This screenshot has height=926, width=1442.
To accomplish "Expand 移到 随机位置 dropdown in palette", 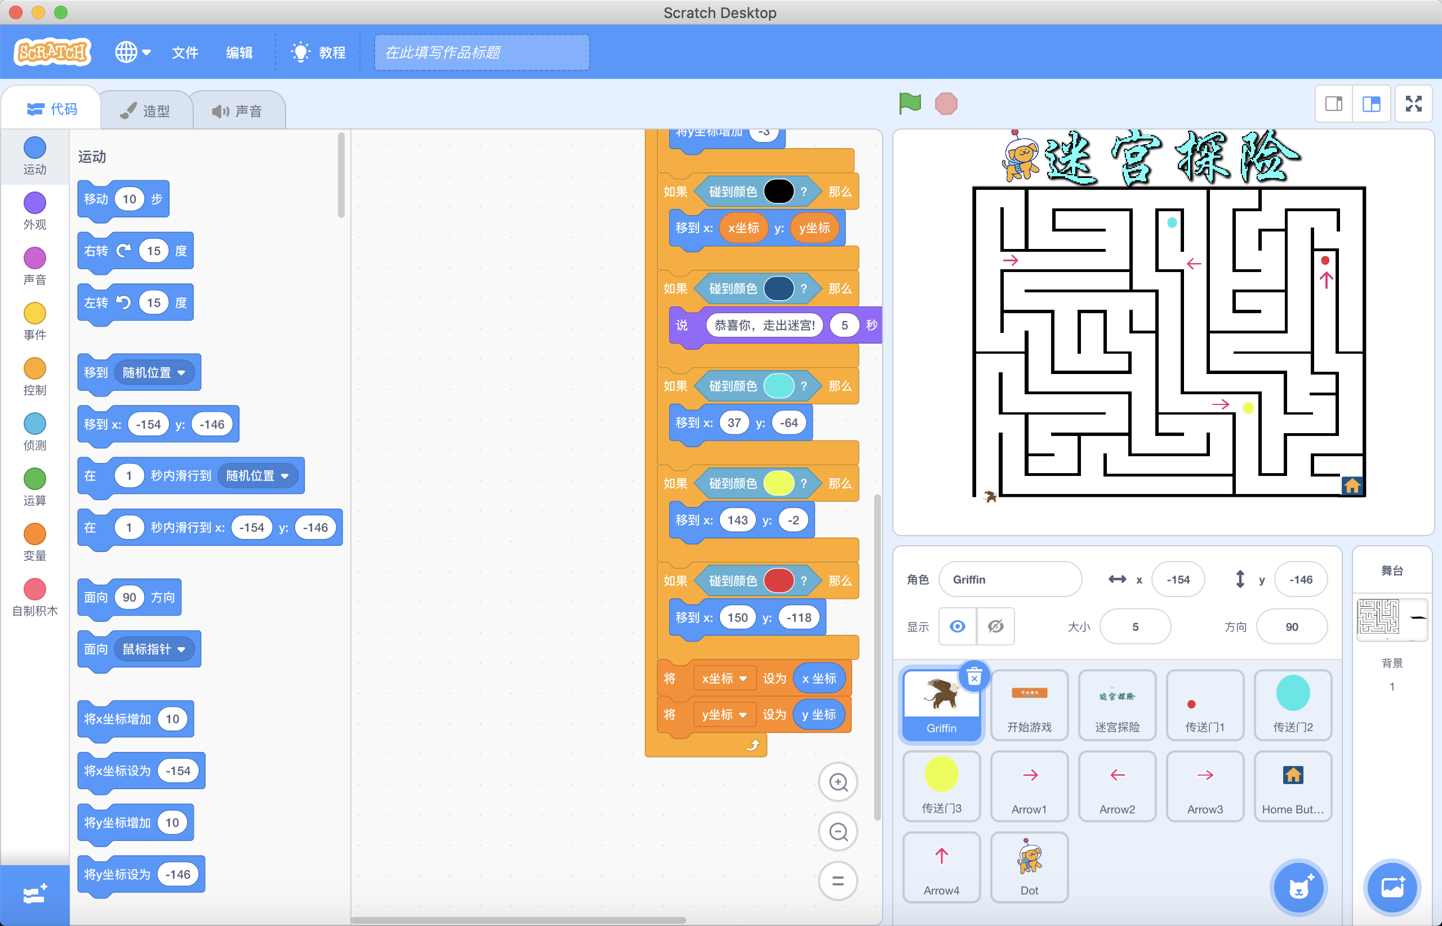I will click(x=155, y=372).
